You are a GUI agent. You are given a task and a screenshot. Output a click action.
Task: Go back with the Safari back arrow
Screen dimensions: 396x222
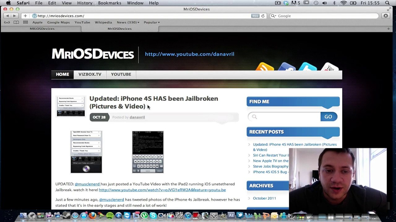click(x=7, y=16)
